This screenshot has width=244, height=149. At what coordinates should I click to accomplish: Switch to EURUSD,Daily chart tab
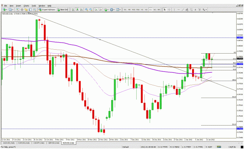pyautogui.click(x=24, y=143)
